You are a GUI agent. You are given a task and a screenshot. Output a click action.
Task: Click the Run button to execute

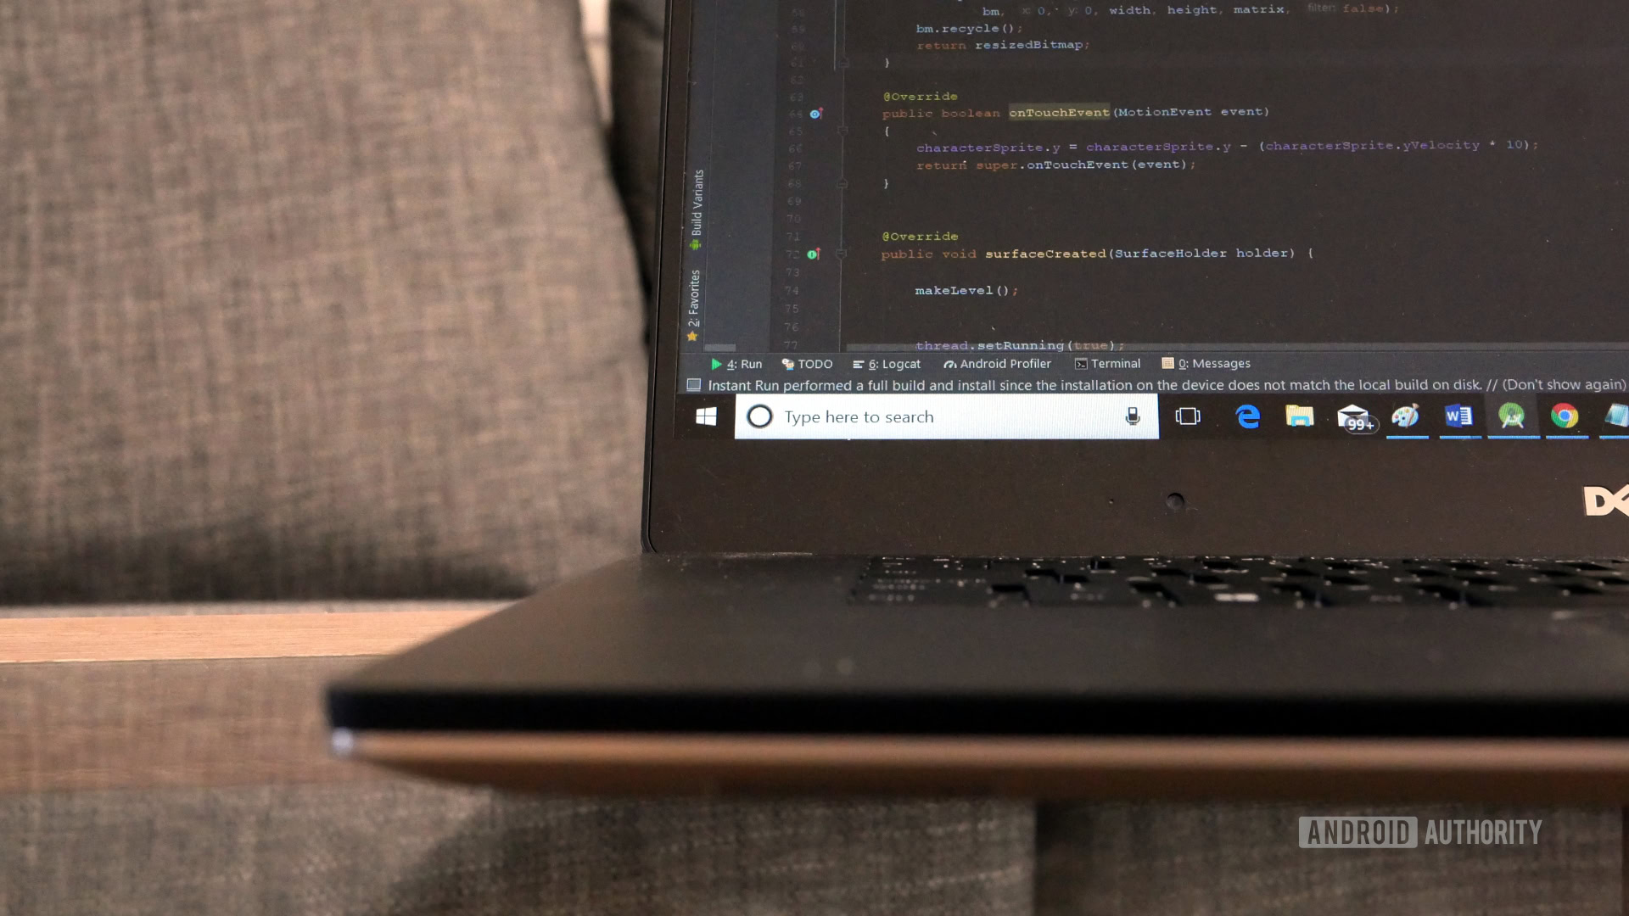point(738,364)
